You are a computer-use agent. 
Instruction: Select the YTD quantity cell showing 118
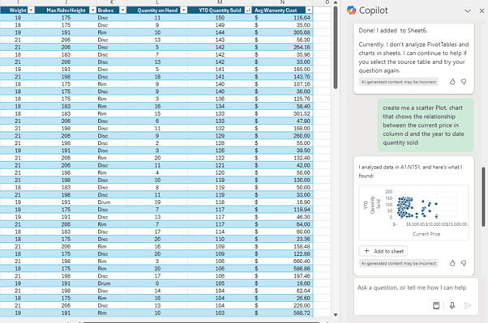click(220, 202)
